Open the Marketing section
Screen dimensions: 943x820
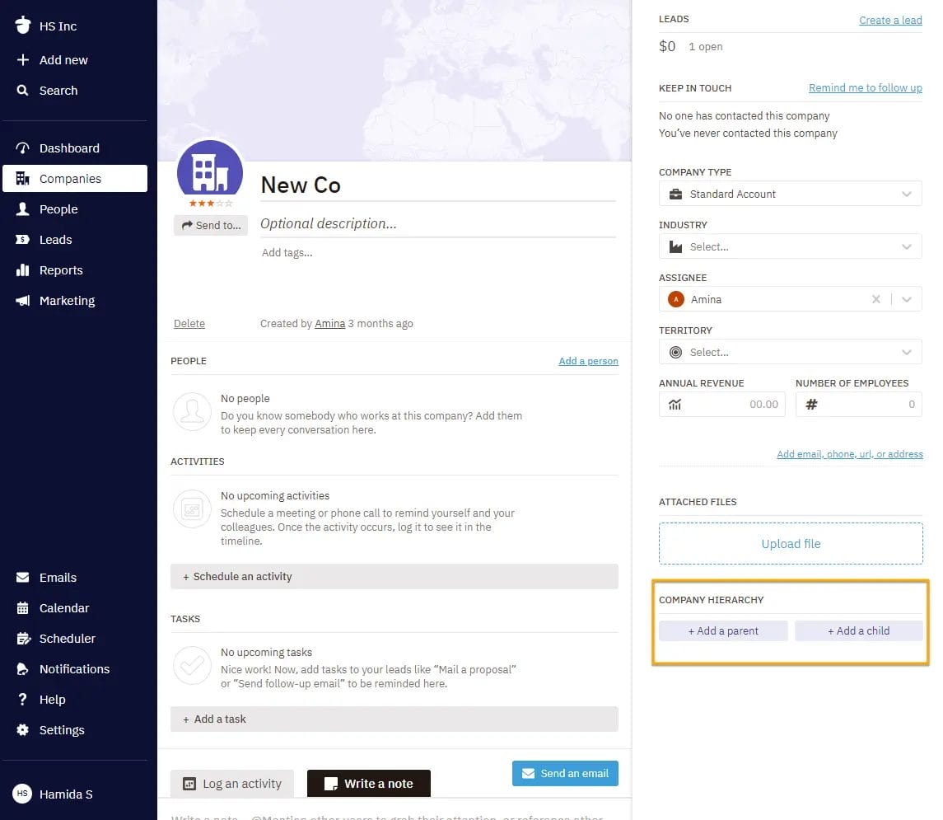click(x=65, y=300)
